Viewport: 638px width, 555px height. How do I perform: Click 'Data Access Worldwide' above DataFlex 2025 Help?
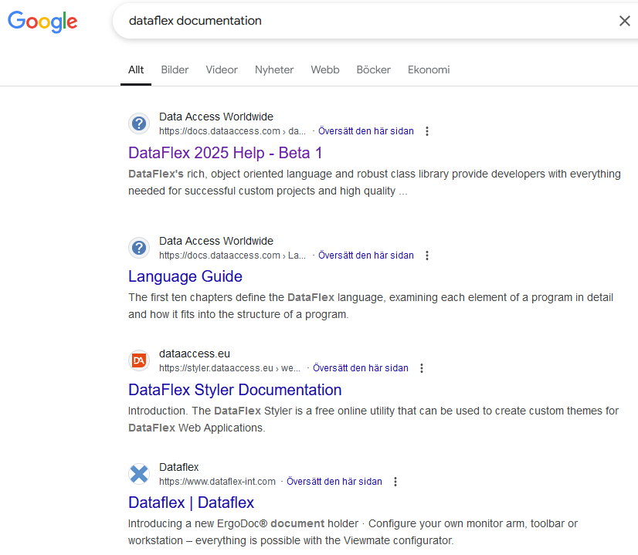216,117
